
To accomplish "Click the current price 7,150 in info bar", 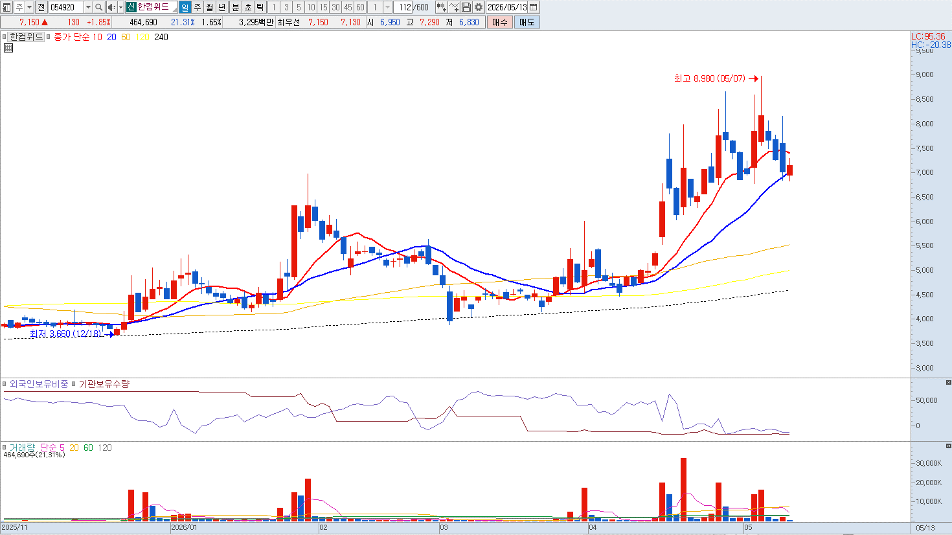I will coord(29,22).
